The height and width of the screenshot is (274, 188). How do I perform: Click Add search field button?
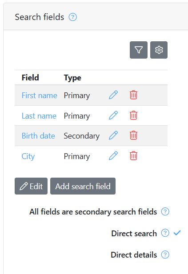point(83,186)
